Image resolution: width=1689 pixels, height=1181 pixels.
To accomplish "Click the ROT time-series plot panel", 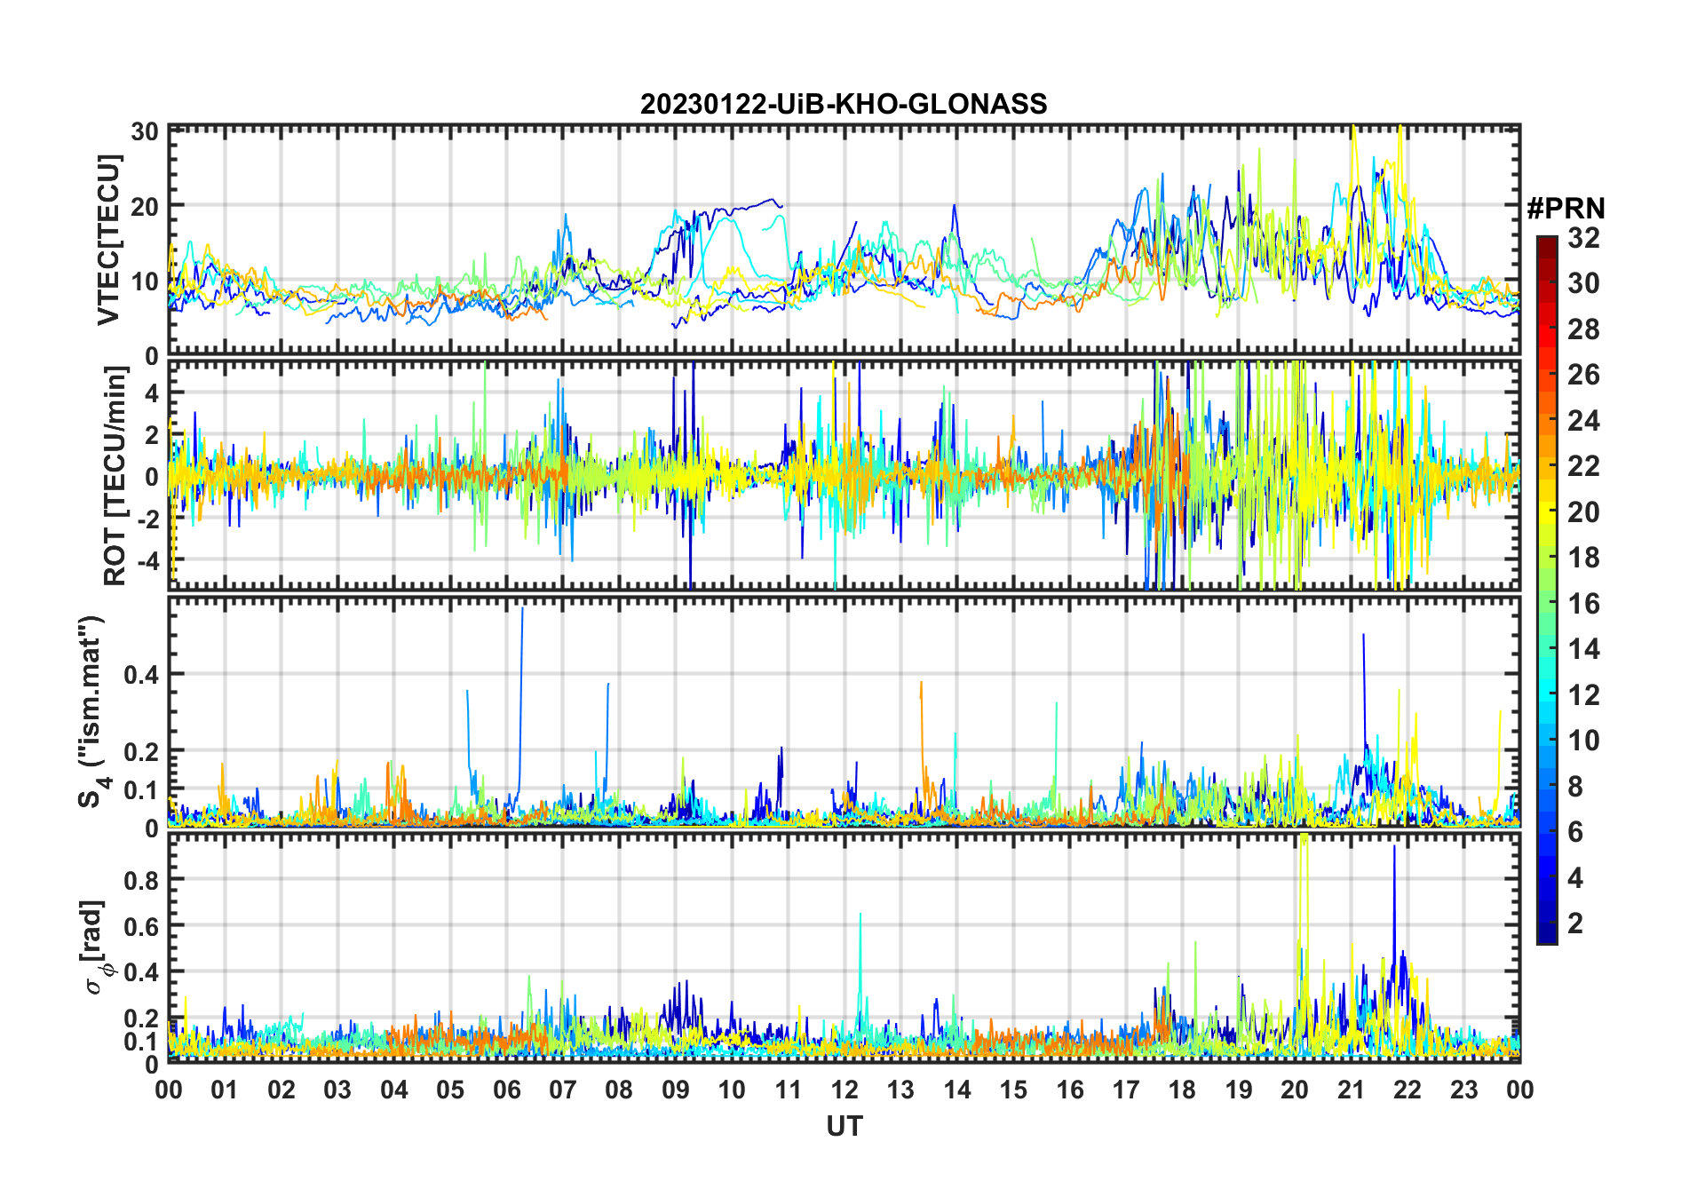I will tap(844, 475).
